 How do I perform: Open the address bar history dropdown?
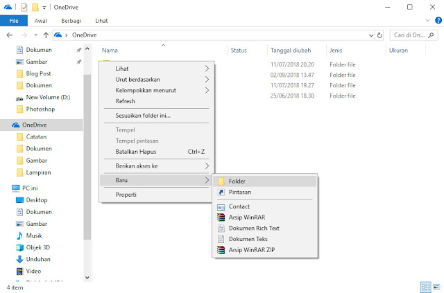click(x=371, y=35)
